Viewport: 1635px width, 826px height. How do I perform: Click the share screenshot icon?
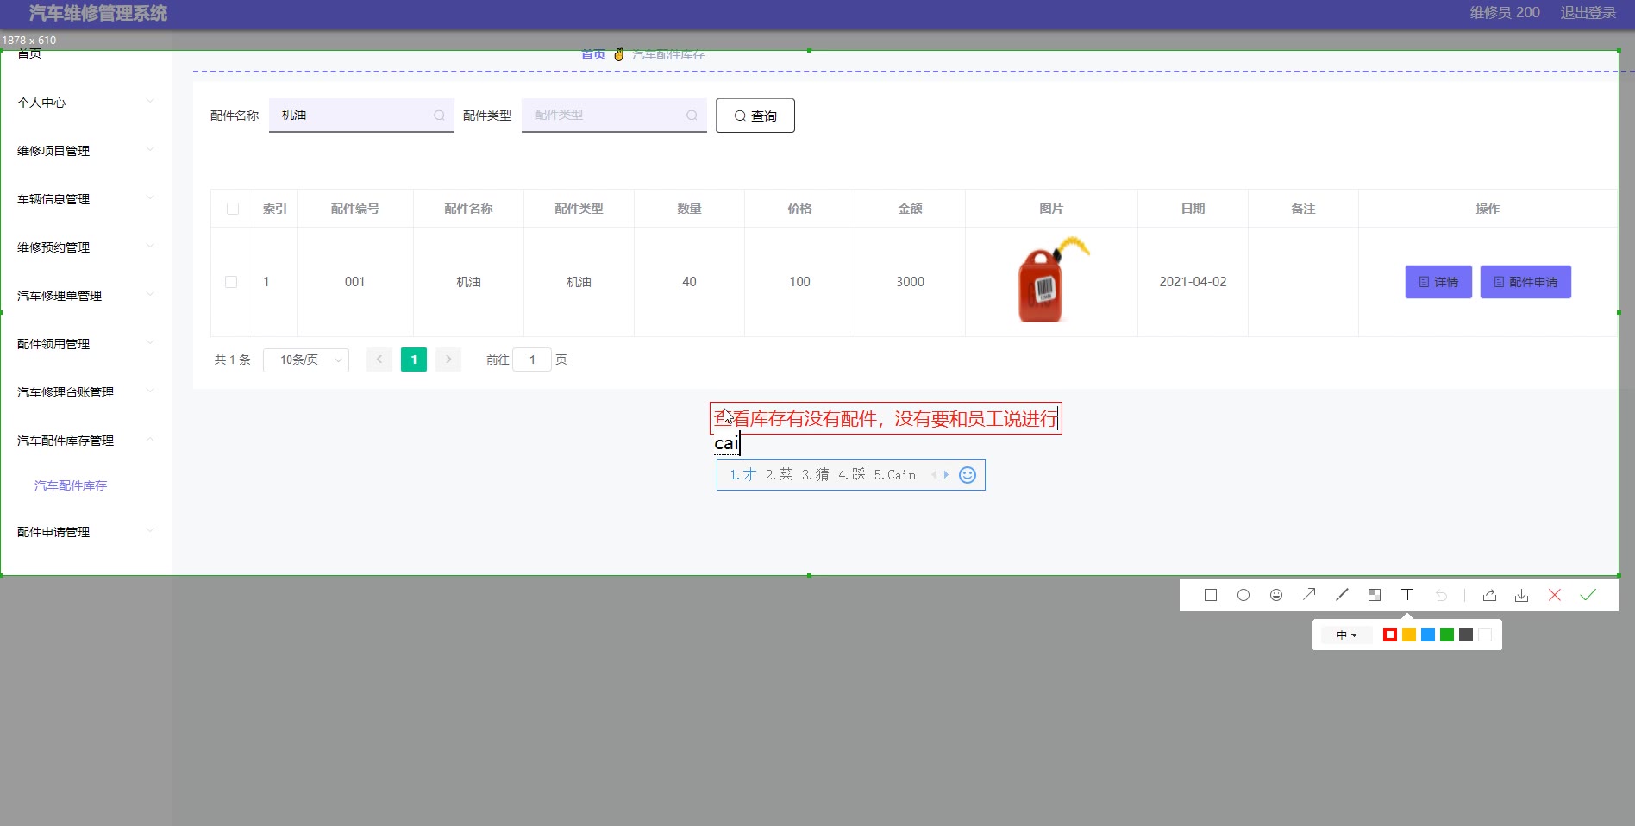(x=1489, y=595)
